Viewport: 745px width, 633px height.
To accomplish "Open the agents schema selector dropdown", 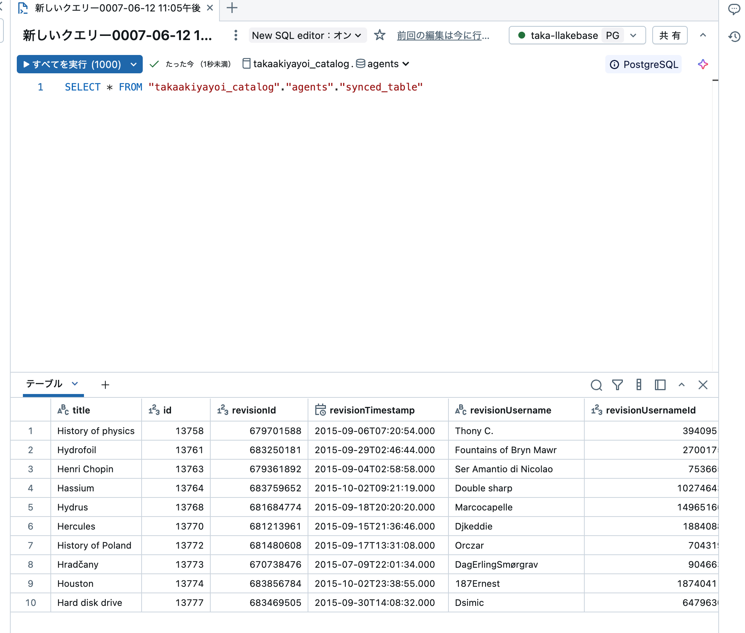I will point(406,64).
